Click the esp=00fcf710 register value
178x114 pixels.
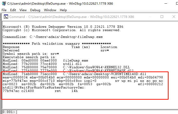[42, 81]
